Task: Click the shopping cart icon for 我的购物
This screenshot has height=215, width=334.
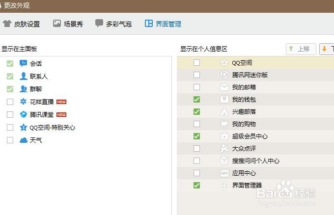Action: coord(224,124)
